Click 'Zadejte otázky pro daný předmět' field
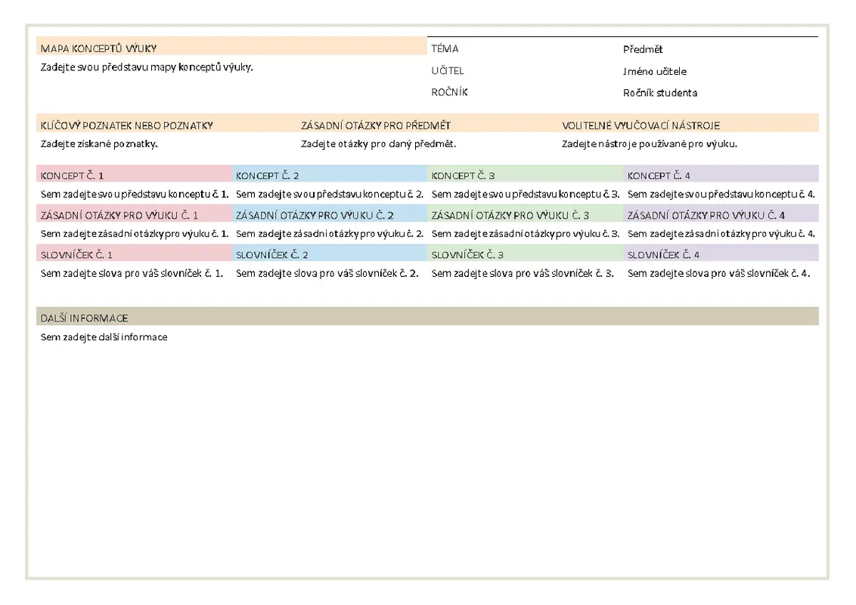This screenshot has width=856, height=605. pos(378,144)
